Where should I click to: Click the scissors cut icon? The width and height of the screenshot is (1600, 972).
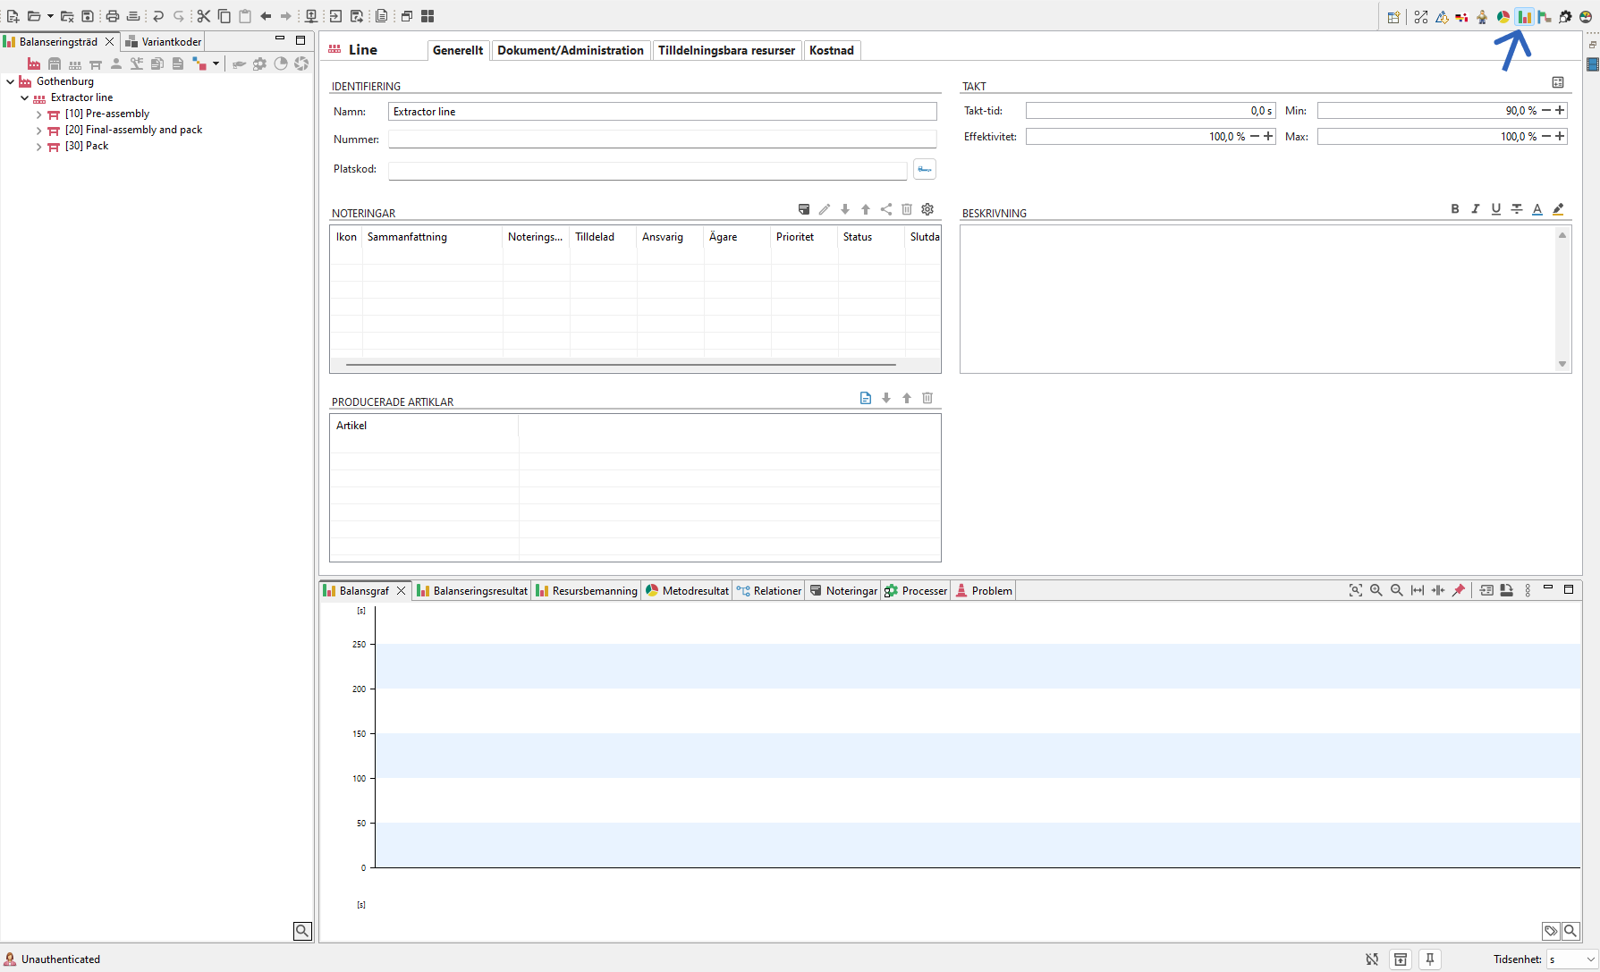tap(204, 16)
